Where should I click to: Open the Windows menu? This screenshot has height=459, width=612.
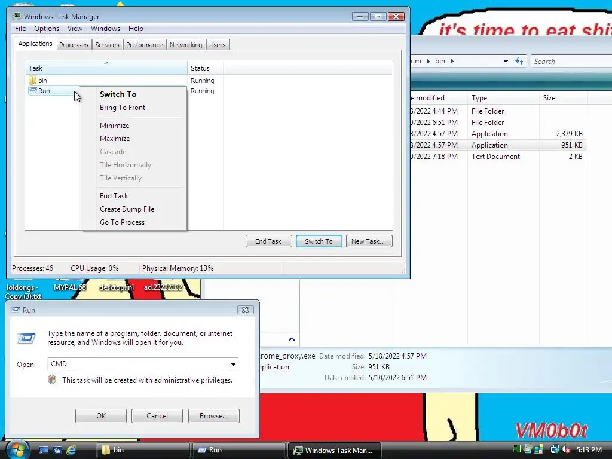click(105, 29)
